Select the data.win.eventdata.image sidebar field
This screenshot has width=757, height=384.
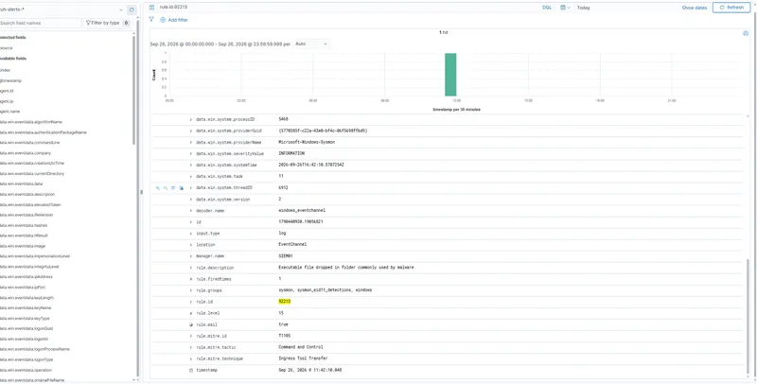23,246
